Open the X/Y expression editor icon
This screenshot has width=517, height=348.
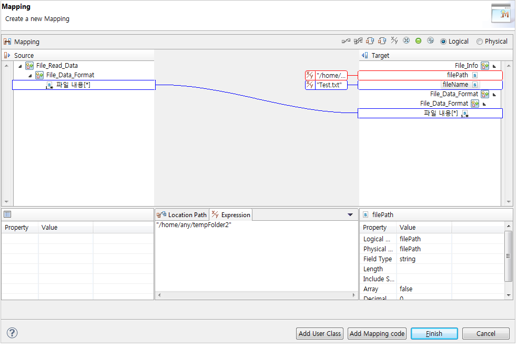(x=394, y=40)
